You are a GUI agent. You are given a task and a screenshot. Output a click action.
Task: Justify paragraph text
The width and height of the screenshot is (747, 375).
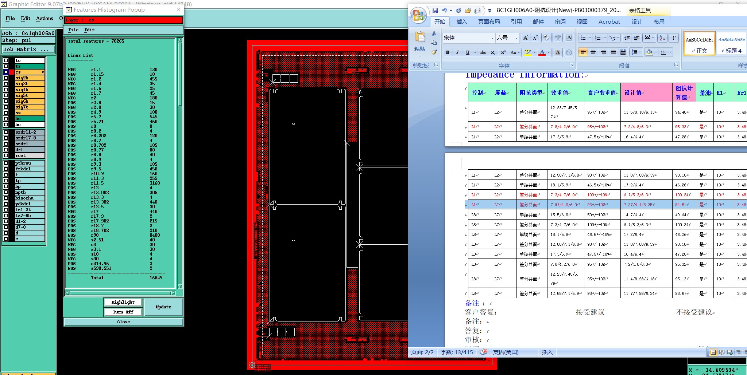(x=614, y=52)
